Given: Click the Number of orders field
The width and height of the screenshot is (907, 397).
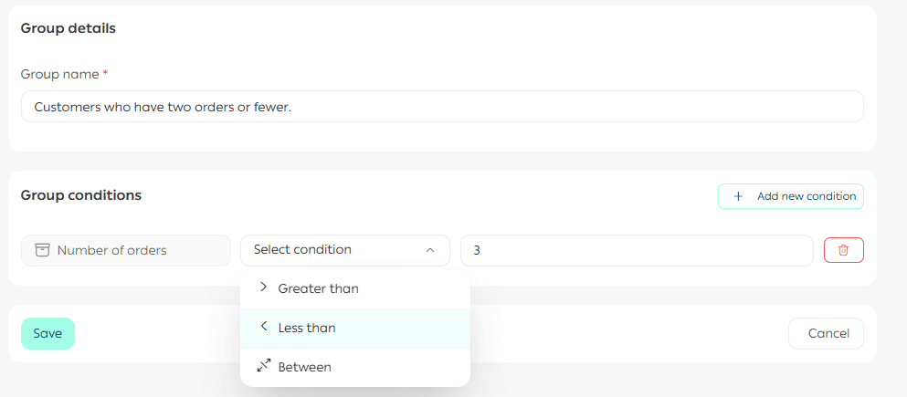Looking at the screenshot, I should [125, 250].
